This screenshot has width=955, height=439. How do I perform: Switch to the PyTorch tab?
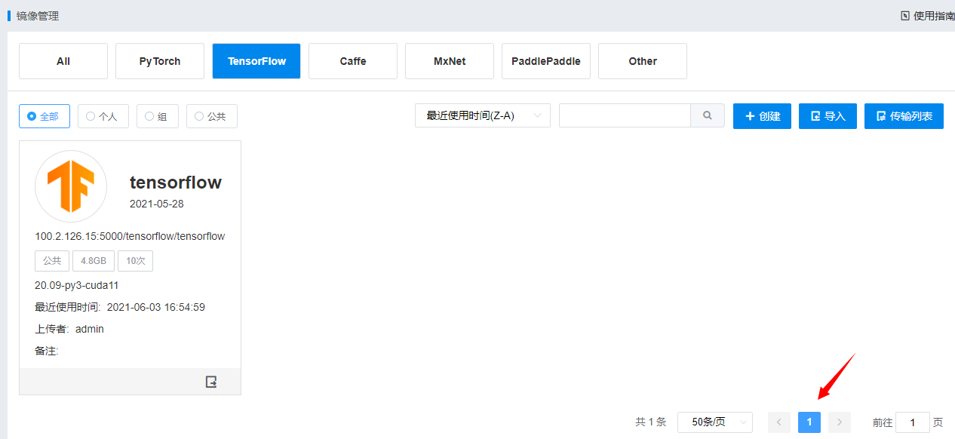[160, 61]
